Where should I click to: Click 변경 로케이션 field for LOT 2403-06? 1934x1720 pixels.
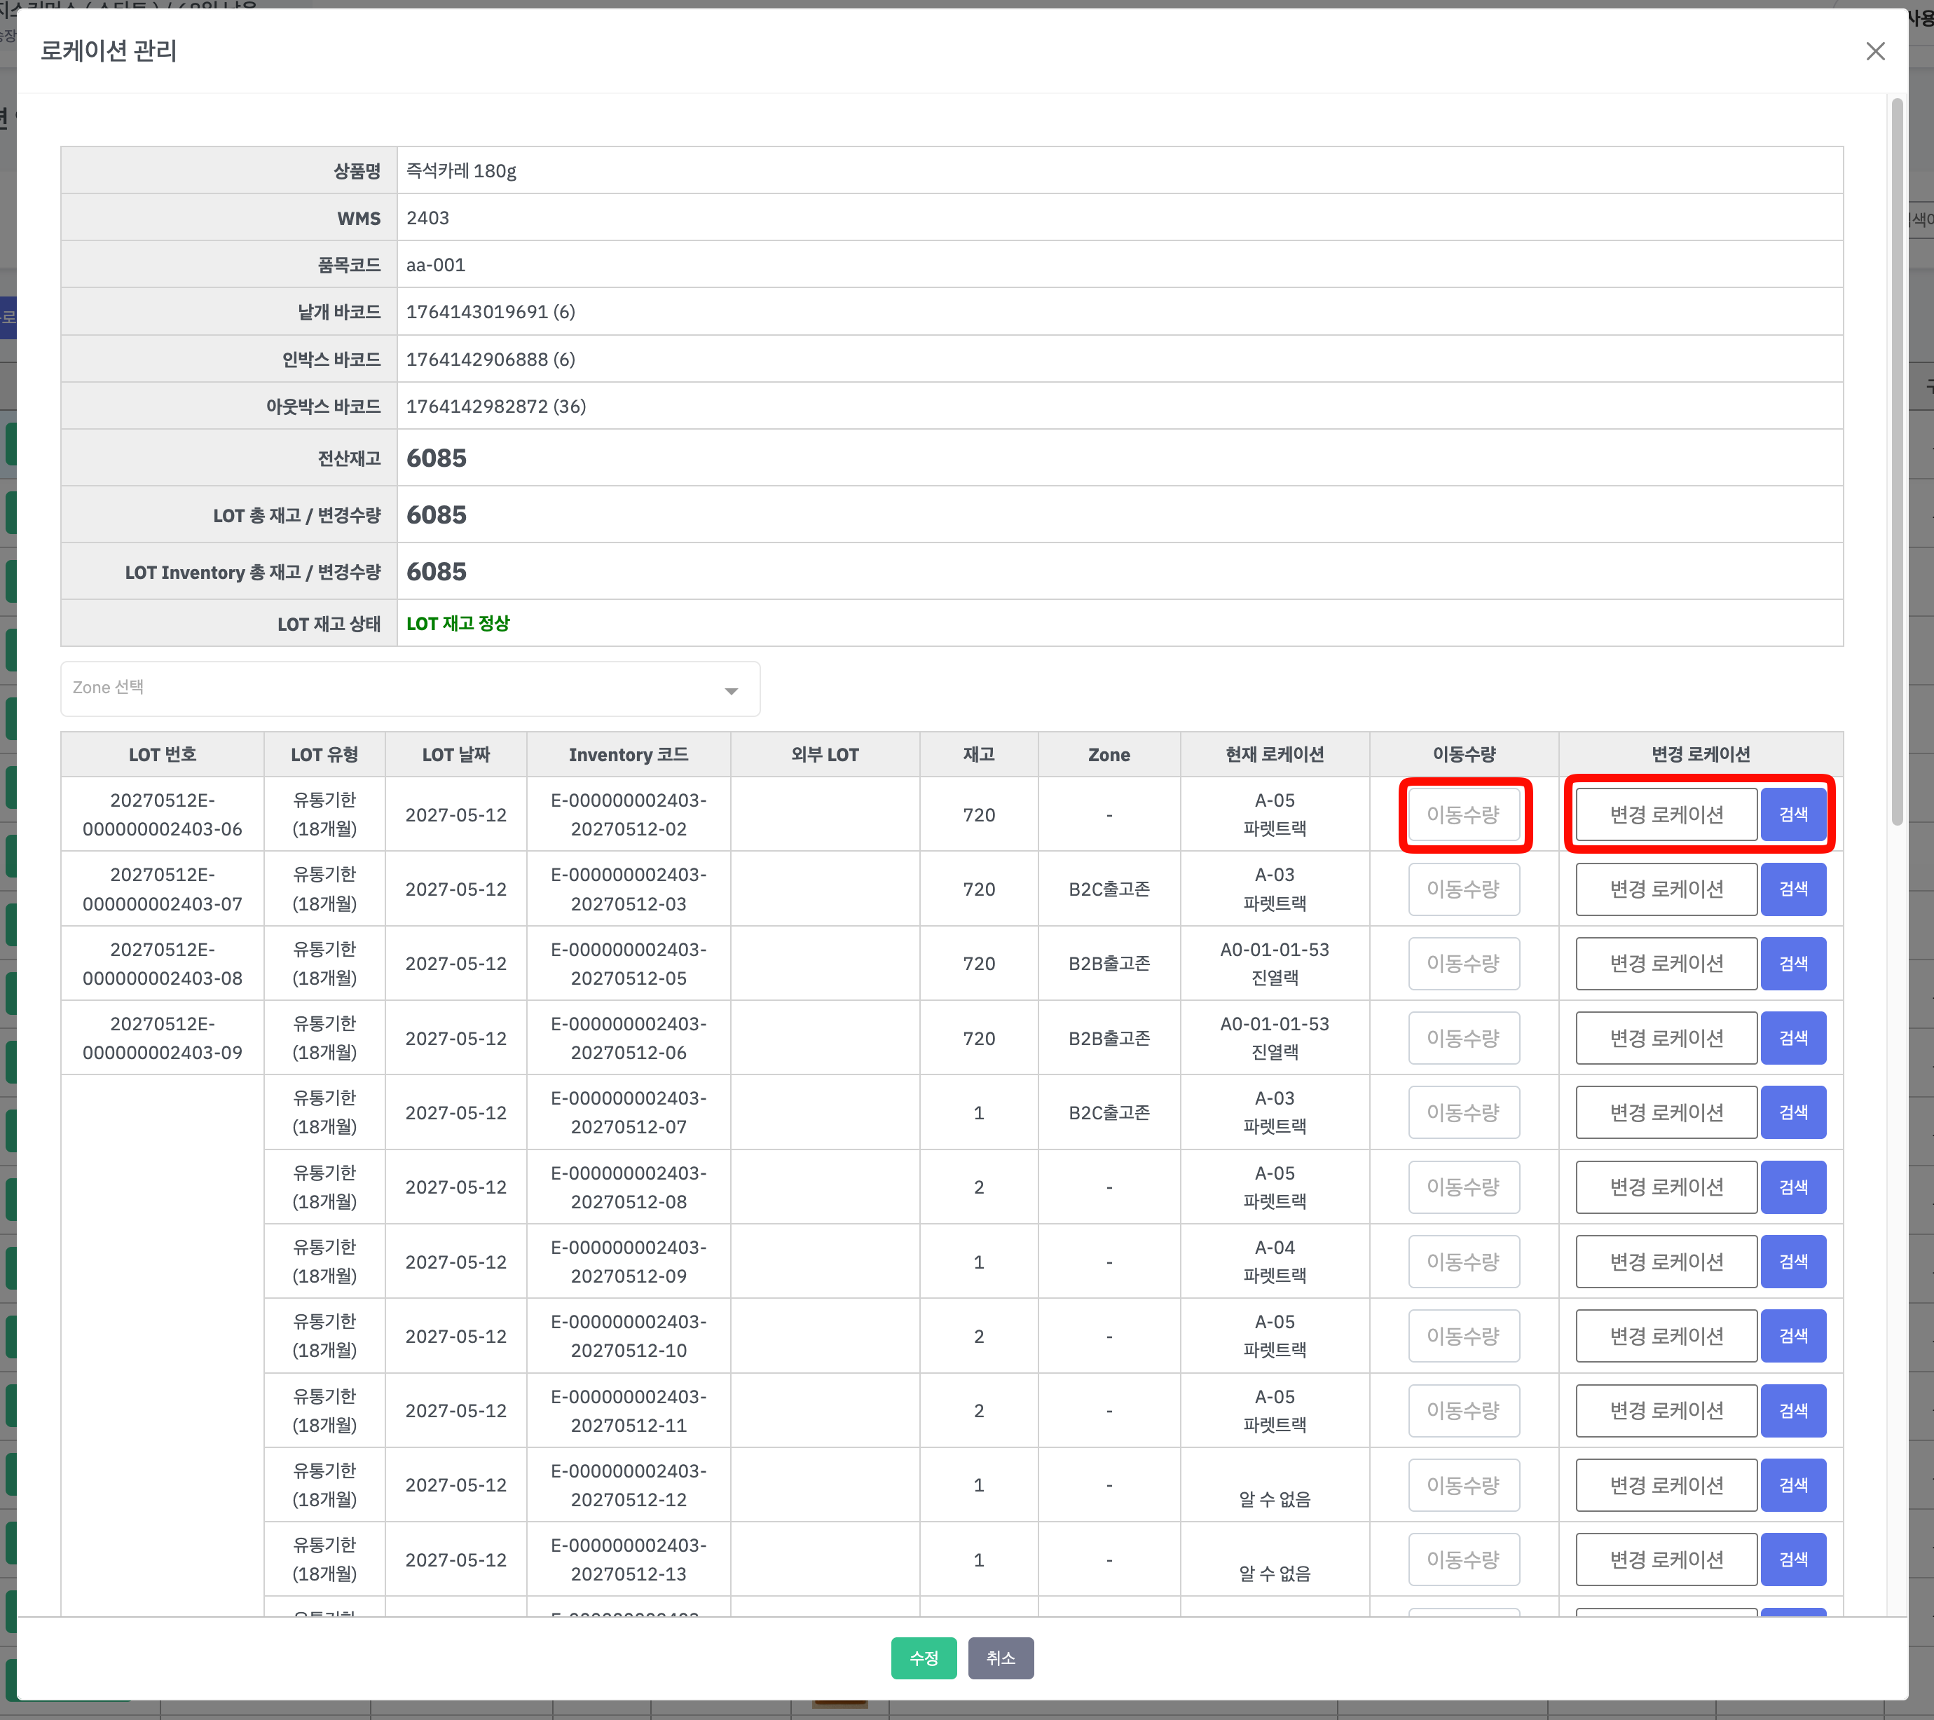point(1666,814)
